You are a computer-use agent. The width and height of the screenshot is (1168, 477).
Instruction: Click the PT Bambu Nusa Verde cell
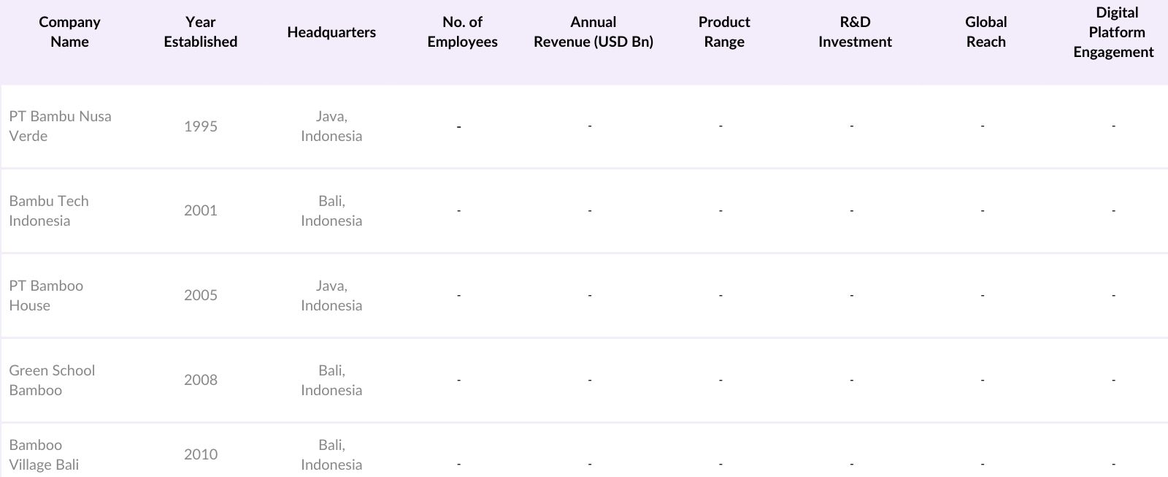pyautogui.click(x=60, y=126)
